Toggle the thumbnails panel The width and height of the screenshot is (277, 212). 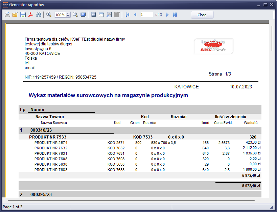101,15
